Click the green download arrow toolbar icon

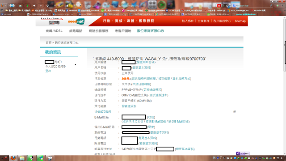(27, 6)
